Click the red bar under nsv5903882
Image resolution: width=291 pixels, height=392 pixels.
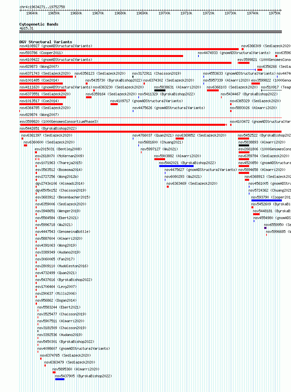[160, 159]
